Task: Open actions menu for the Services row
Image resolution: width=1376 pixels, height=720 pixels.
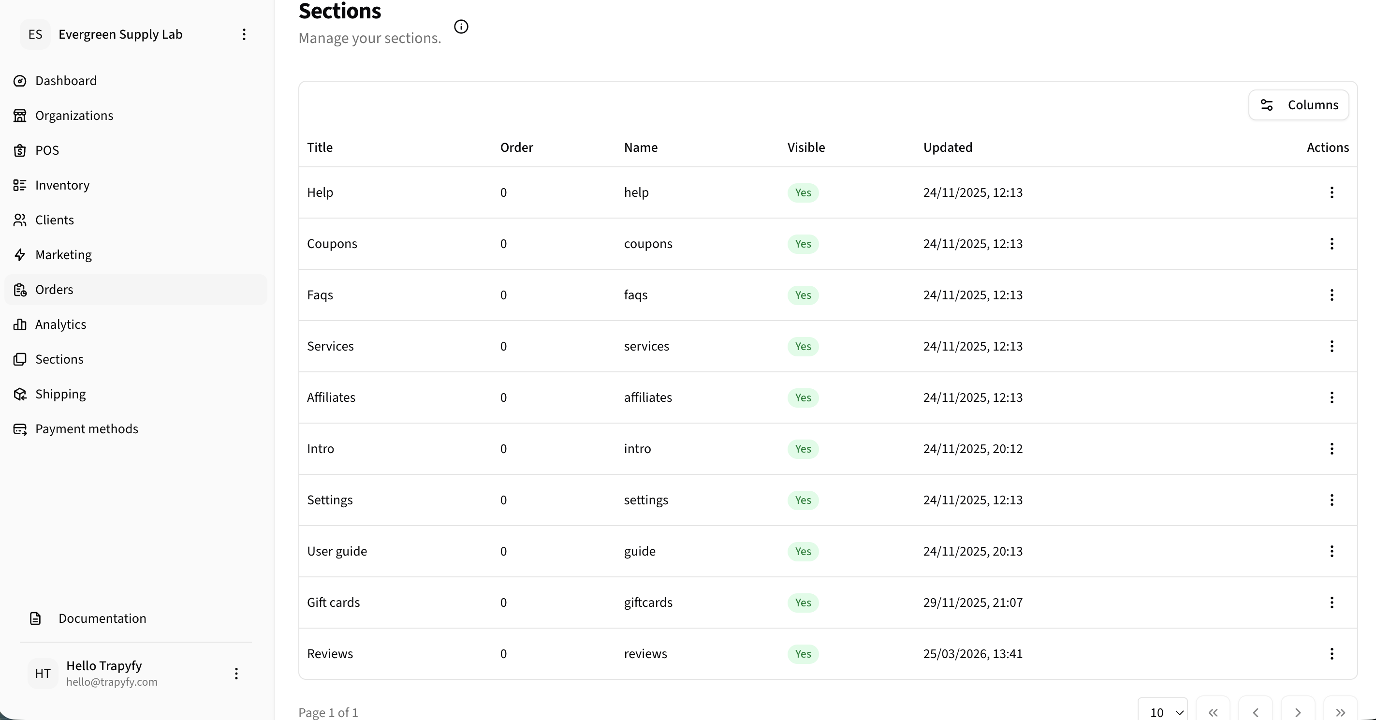Action: [x=1332, y=346]
